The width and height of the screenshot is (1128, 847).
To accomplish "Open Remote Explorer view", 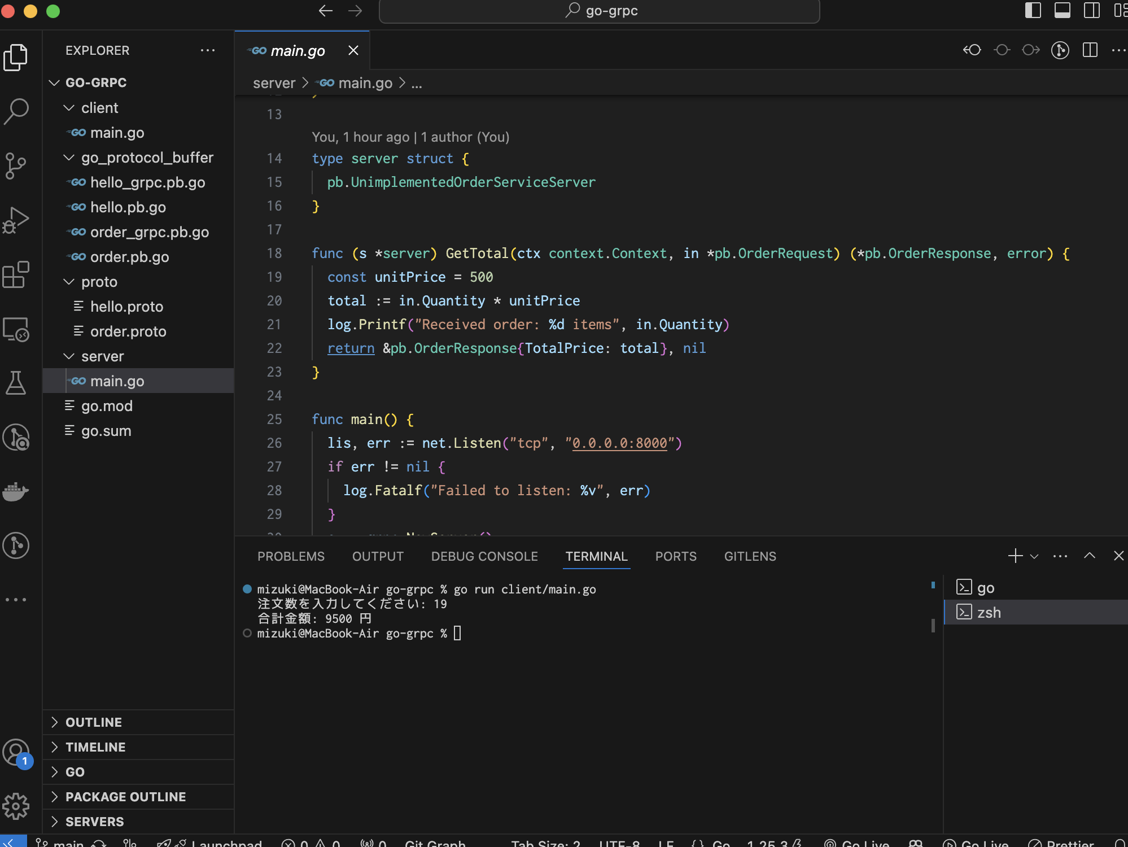I will click(x=16, y=329).
